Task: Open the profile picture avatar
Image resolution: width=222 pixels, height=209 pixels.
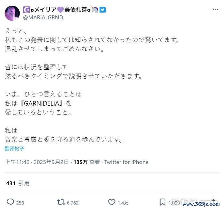Action: [13, 14]
